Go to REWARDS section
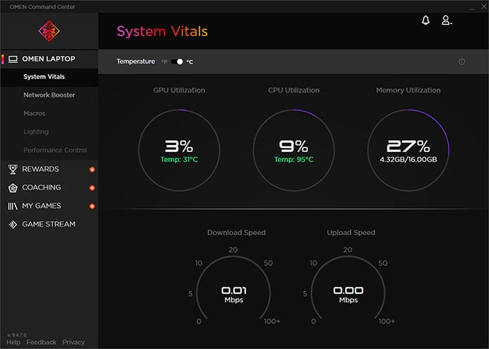 49,169
